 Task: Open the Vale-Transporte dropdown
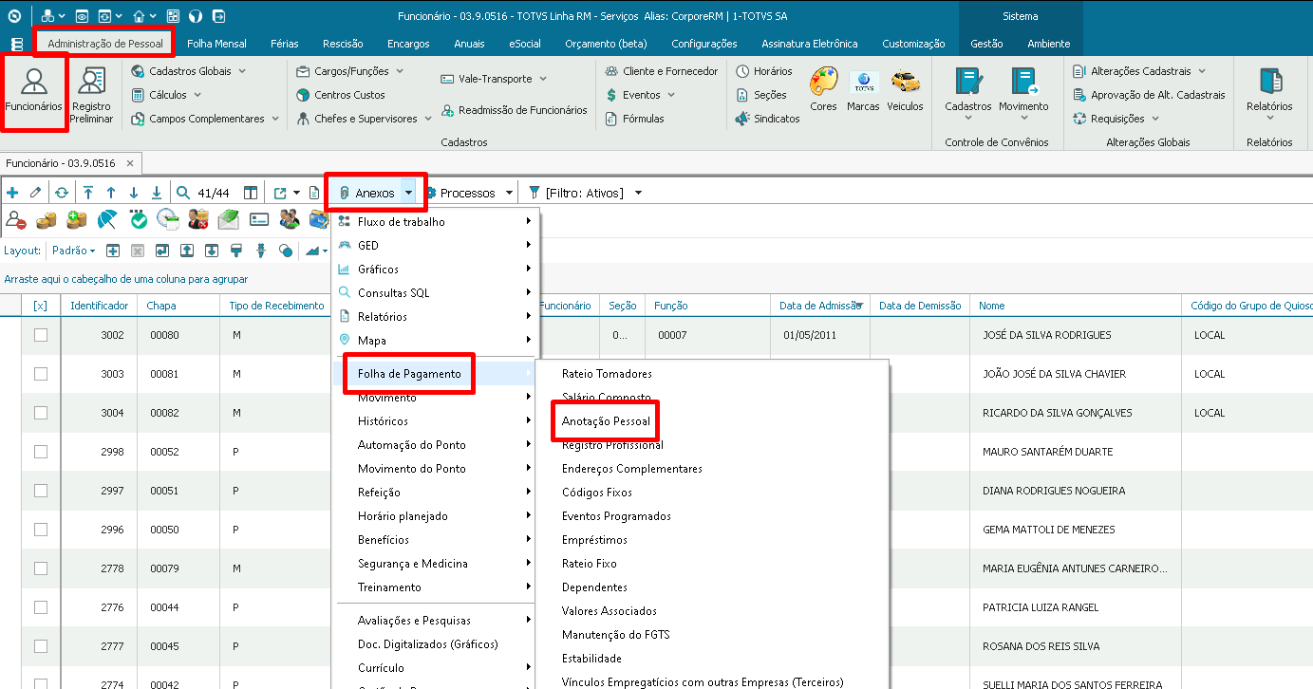coord(495,79)
